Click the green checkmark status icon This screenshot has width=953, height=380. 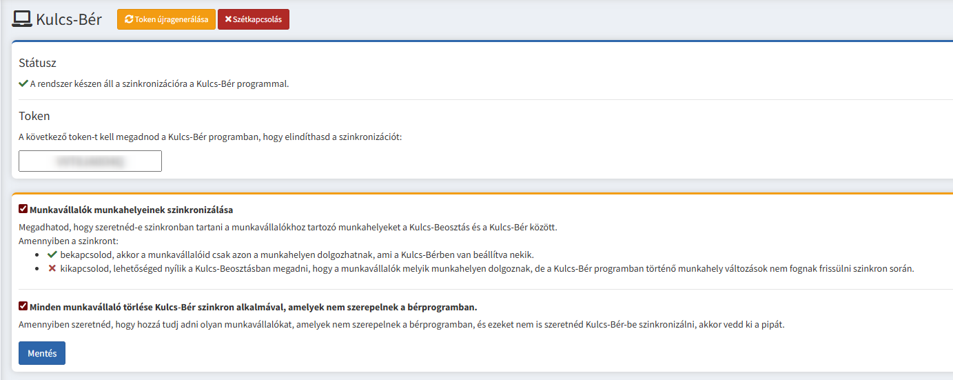[23, 84]
